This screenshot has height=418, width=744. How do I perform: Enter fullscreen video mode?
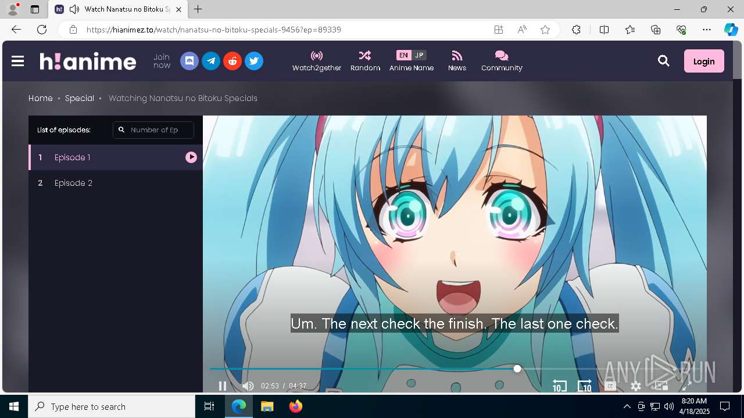686,386
